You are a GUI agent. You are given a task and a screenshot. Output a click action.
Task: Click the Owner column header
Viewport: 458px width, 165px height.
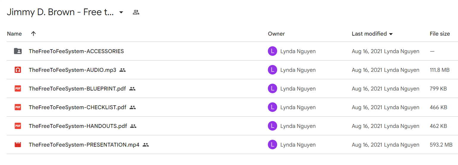[276, 34]
